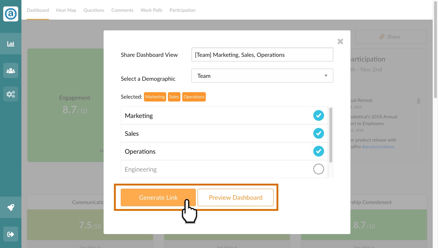Open the Work Polls tab

(x=151, y=10)
